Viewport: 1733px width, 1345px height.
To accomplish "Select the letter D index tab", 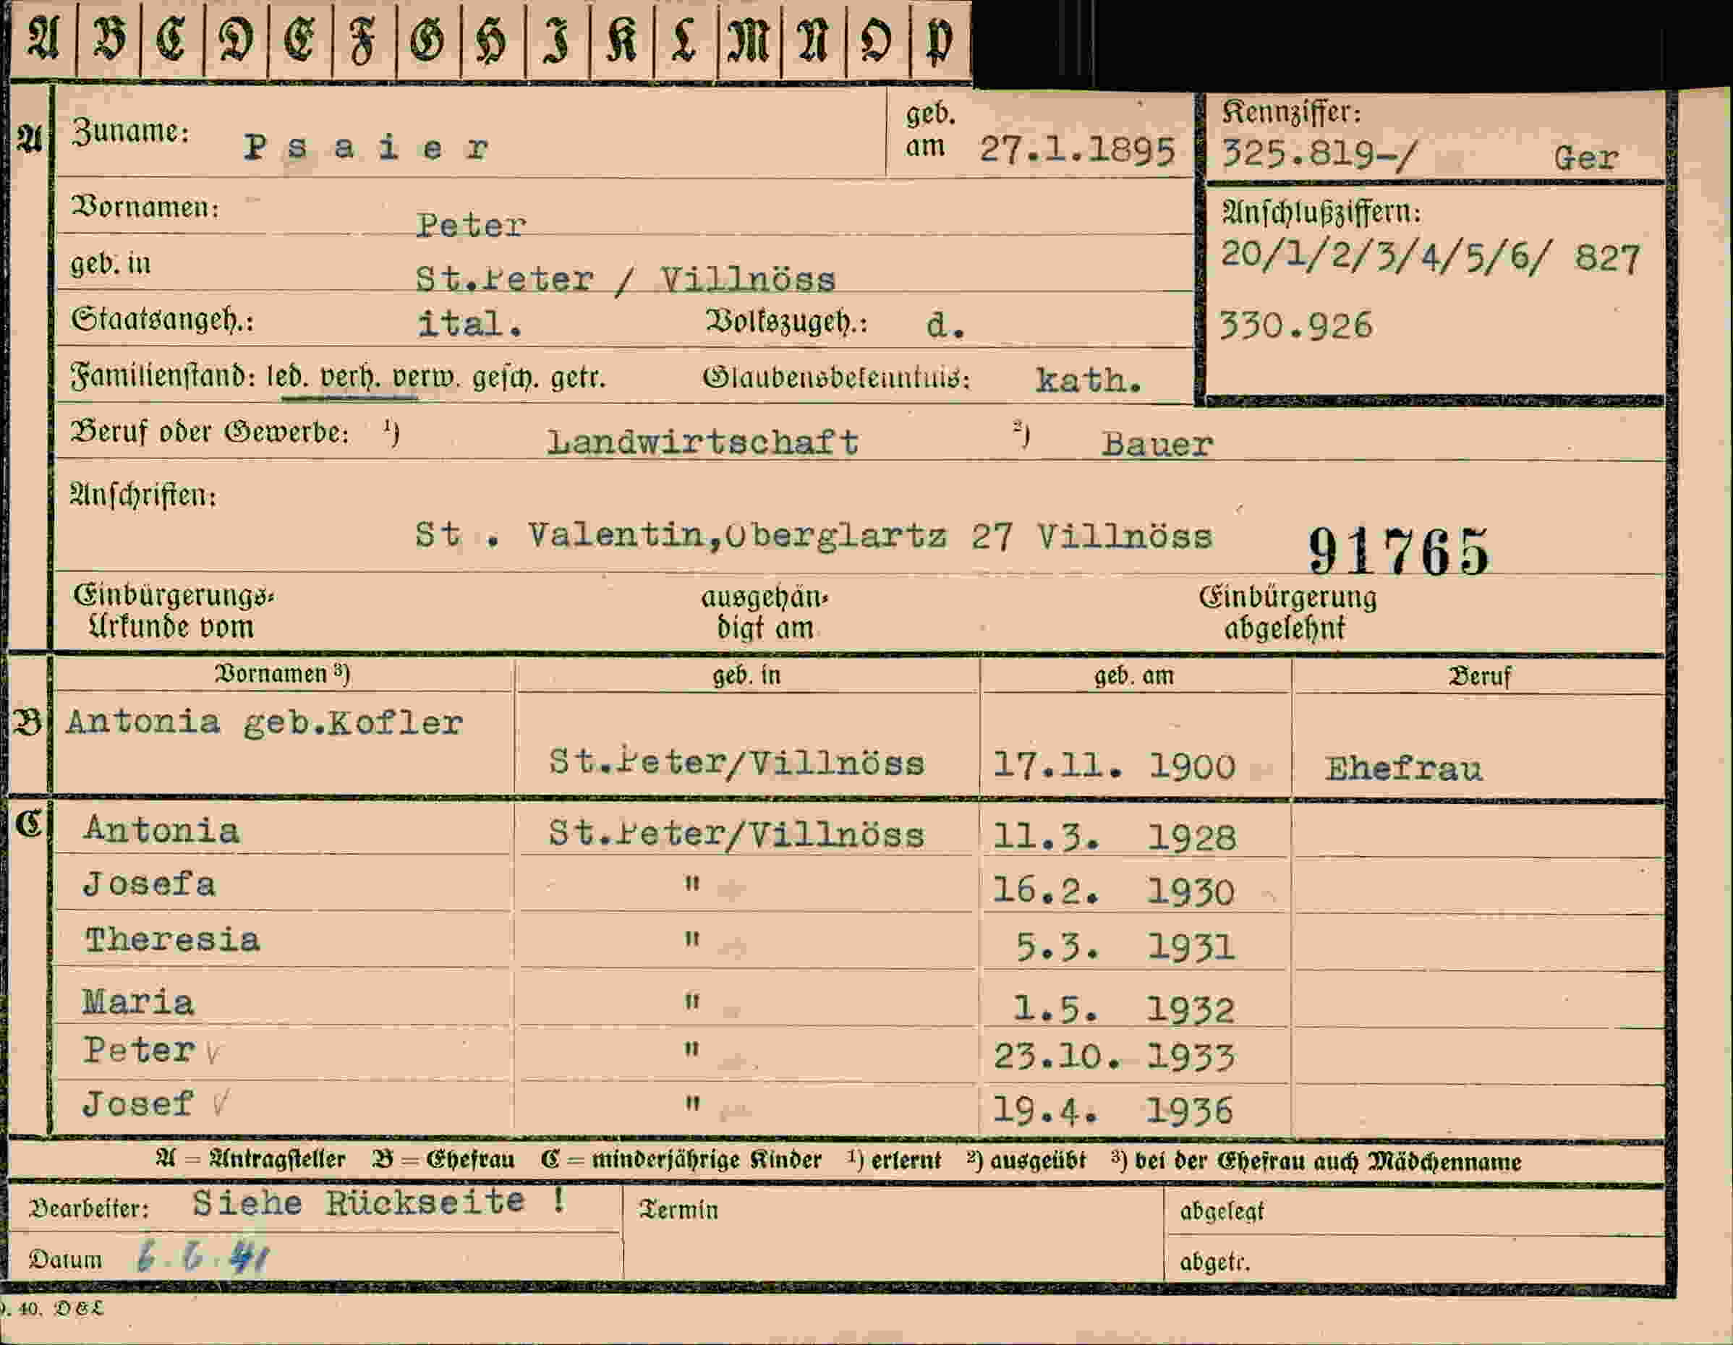I will (x=237, y=40).
